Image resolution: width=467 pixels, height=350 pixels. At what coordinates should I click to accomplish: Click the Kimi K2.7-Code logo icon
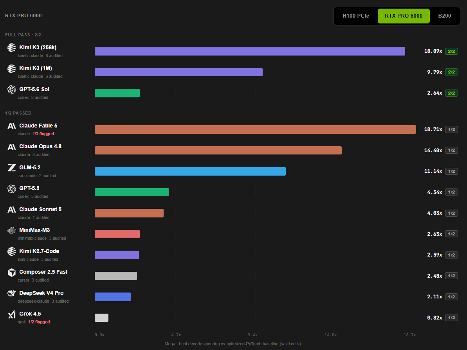click(12, 251)
